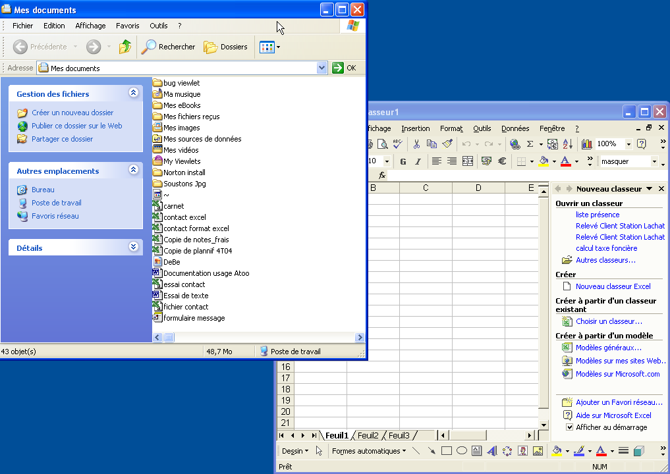The width and height of the screenshot is (670, 474).
Task: Open the Explorer address bar dropdown
Action: click(321, 68)
